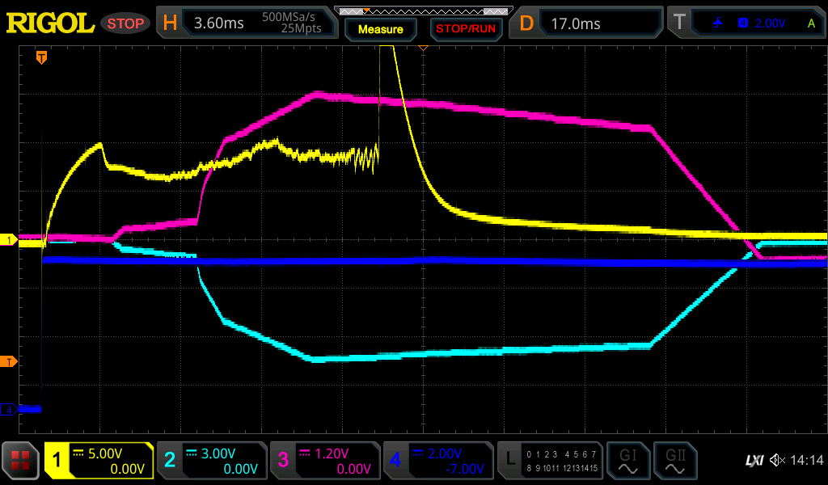
Task: Click the LXI network status icon
Action: click(754, 461)
